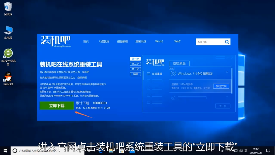
Task: Open the Windows Start menu
Action: click(x=5, y=151)
